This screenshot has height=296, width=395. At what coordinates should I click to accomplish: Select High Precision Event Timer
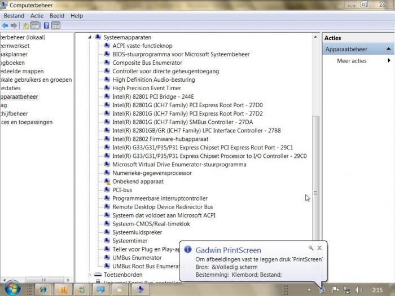pyautogui.click(x=147, y=88)
